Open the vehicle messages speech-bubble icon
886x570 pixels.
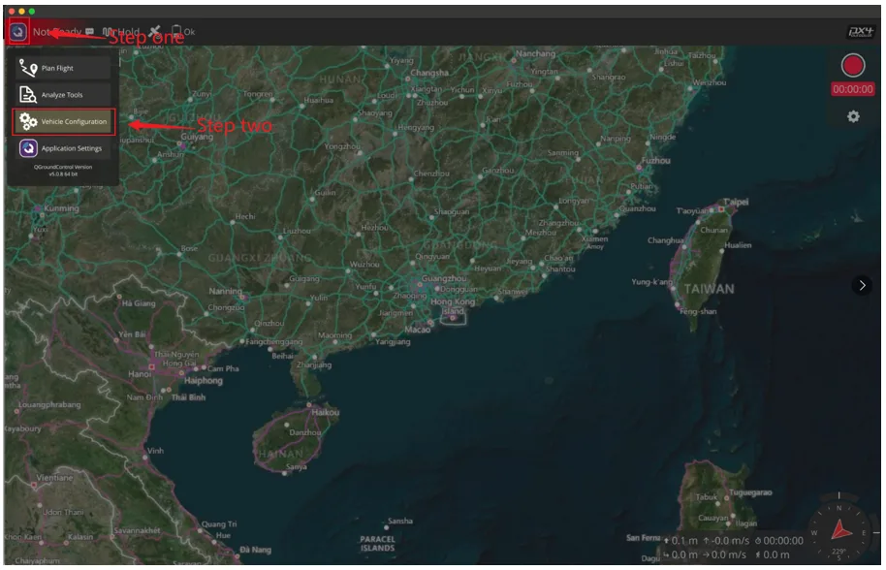(x=90, y=32)
